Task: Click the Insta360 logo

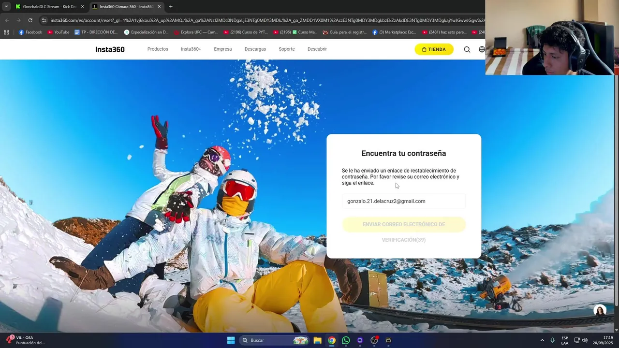Action: (110, 49)
